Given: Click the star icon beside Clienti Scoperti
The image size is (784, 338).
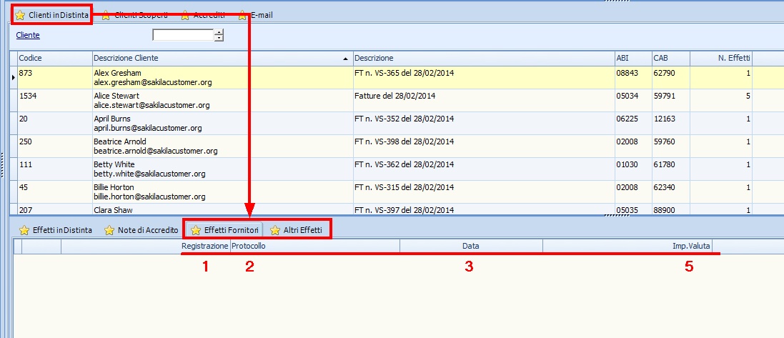Looking at the screenshot, I should [x=106, y=15].
